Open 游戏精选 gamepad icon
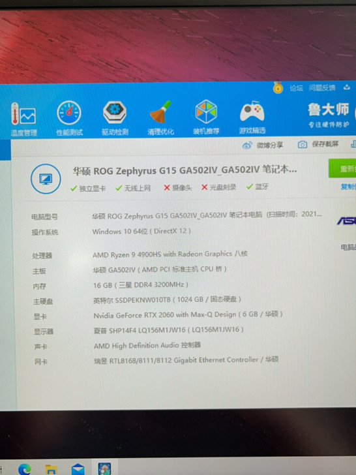 click(x=252, y=117)
